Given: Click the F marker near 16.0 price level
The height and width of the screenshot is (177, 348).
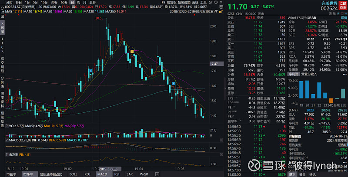Looking at the screenshot, I should [x=174, y=83].
